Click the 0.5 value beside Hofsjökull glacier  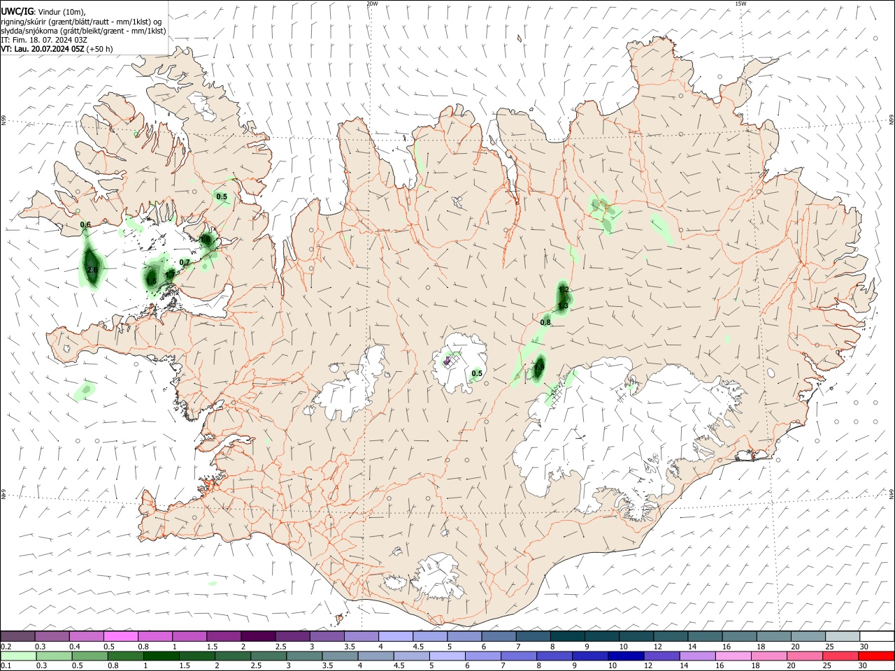pyautogui.click(x=477, y=373)
